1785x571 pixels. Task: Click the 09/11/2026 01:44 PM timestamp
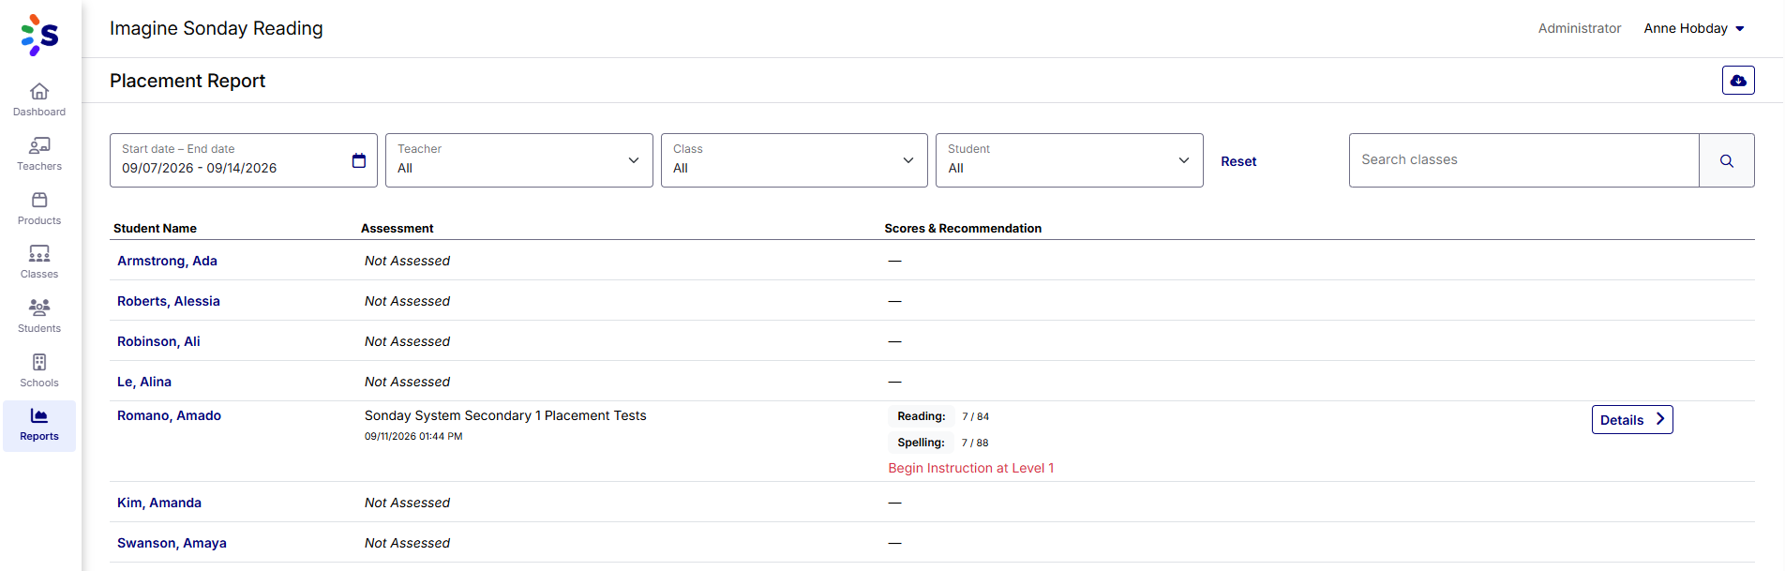(x=413, y=436)
